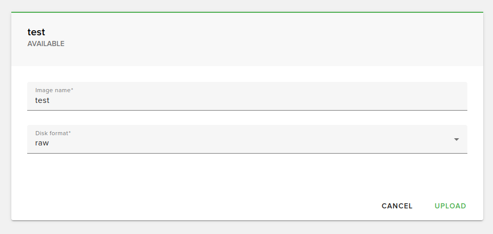
Task: Select the 'raw' disk format value
Action: [x=42, y=143]
